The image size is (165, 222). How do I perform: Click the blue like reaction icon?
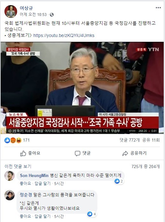[7, 140]
